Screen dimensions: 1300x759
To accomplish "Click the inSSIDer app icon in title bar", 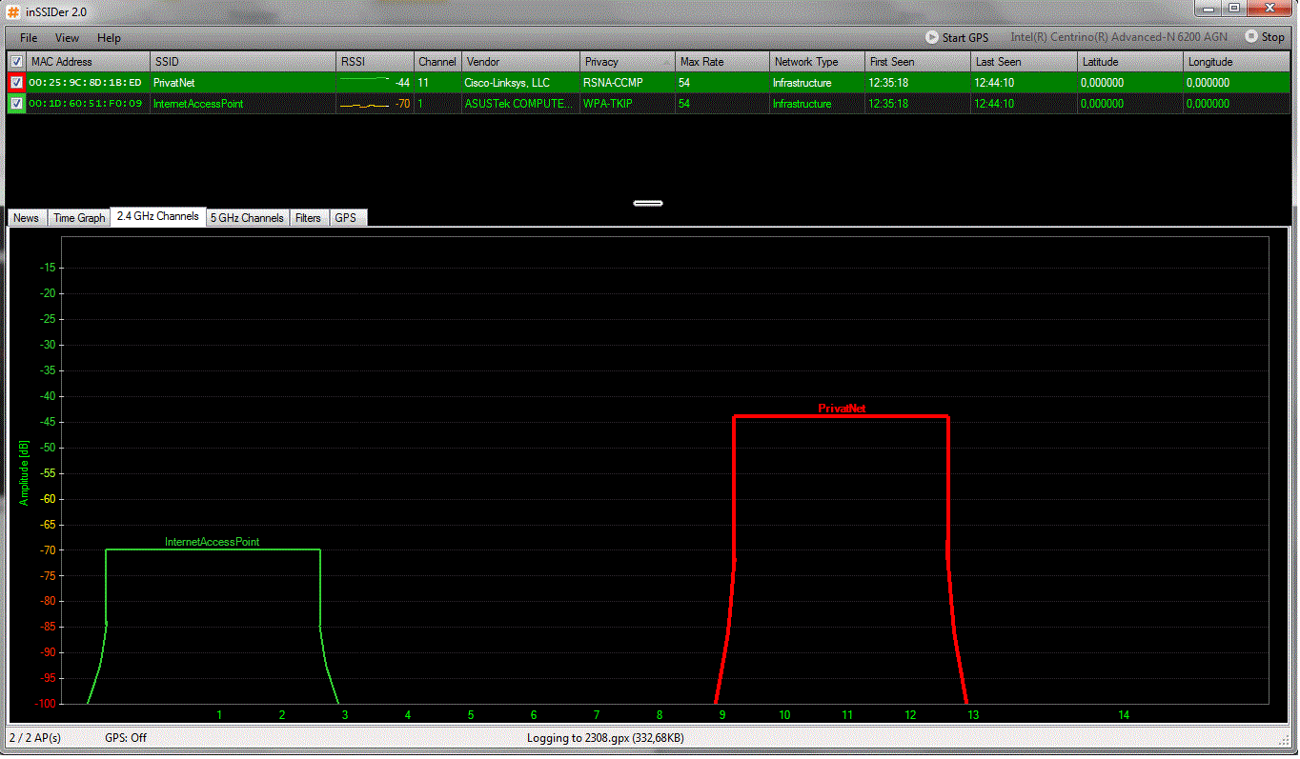I will (x=13, y=10).
